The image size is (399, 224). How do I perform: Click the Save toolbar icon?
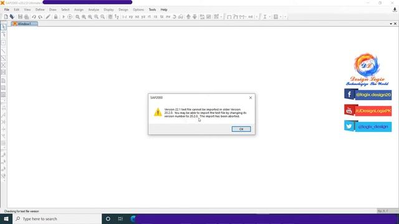[20, 17]
